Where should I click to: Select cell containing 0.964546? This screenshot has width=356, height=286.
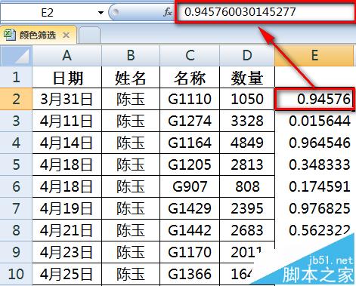point(314,143)
